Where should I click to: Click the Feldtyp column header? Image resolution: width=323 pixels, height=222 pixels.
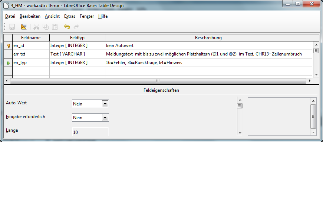click(77, 38)
